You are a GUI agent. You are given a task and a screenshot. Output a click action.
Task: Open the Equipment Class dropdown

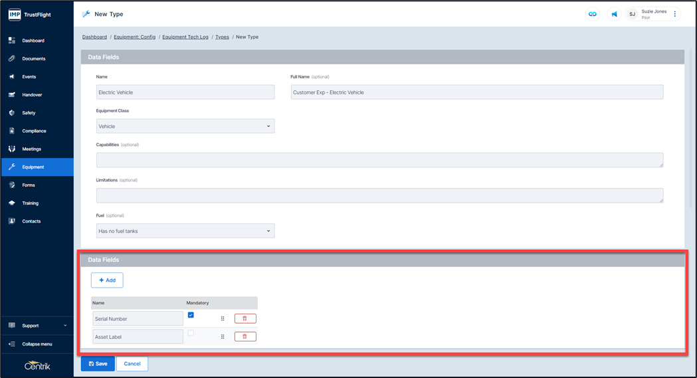(185, 126)
